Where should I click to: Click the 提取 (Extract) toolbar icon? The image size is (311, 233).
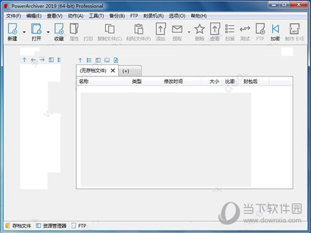pyautogui.click(x=177, y=29)
